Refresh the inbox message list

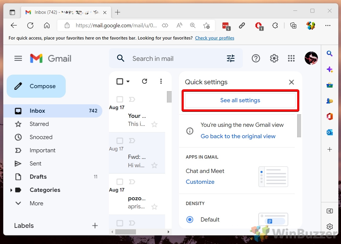click(x=145, y=82)
